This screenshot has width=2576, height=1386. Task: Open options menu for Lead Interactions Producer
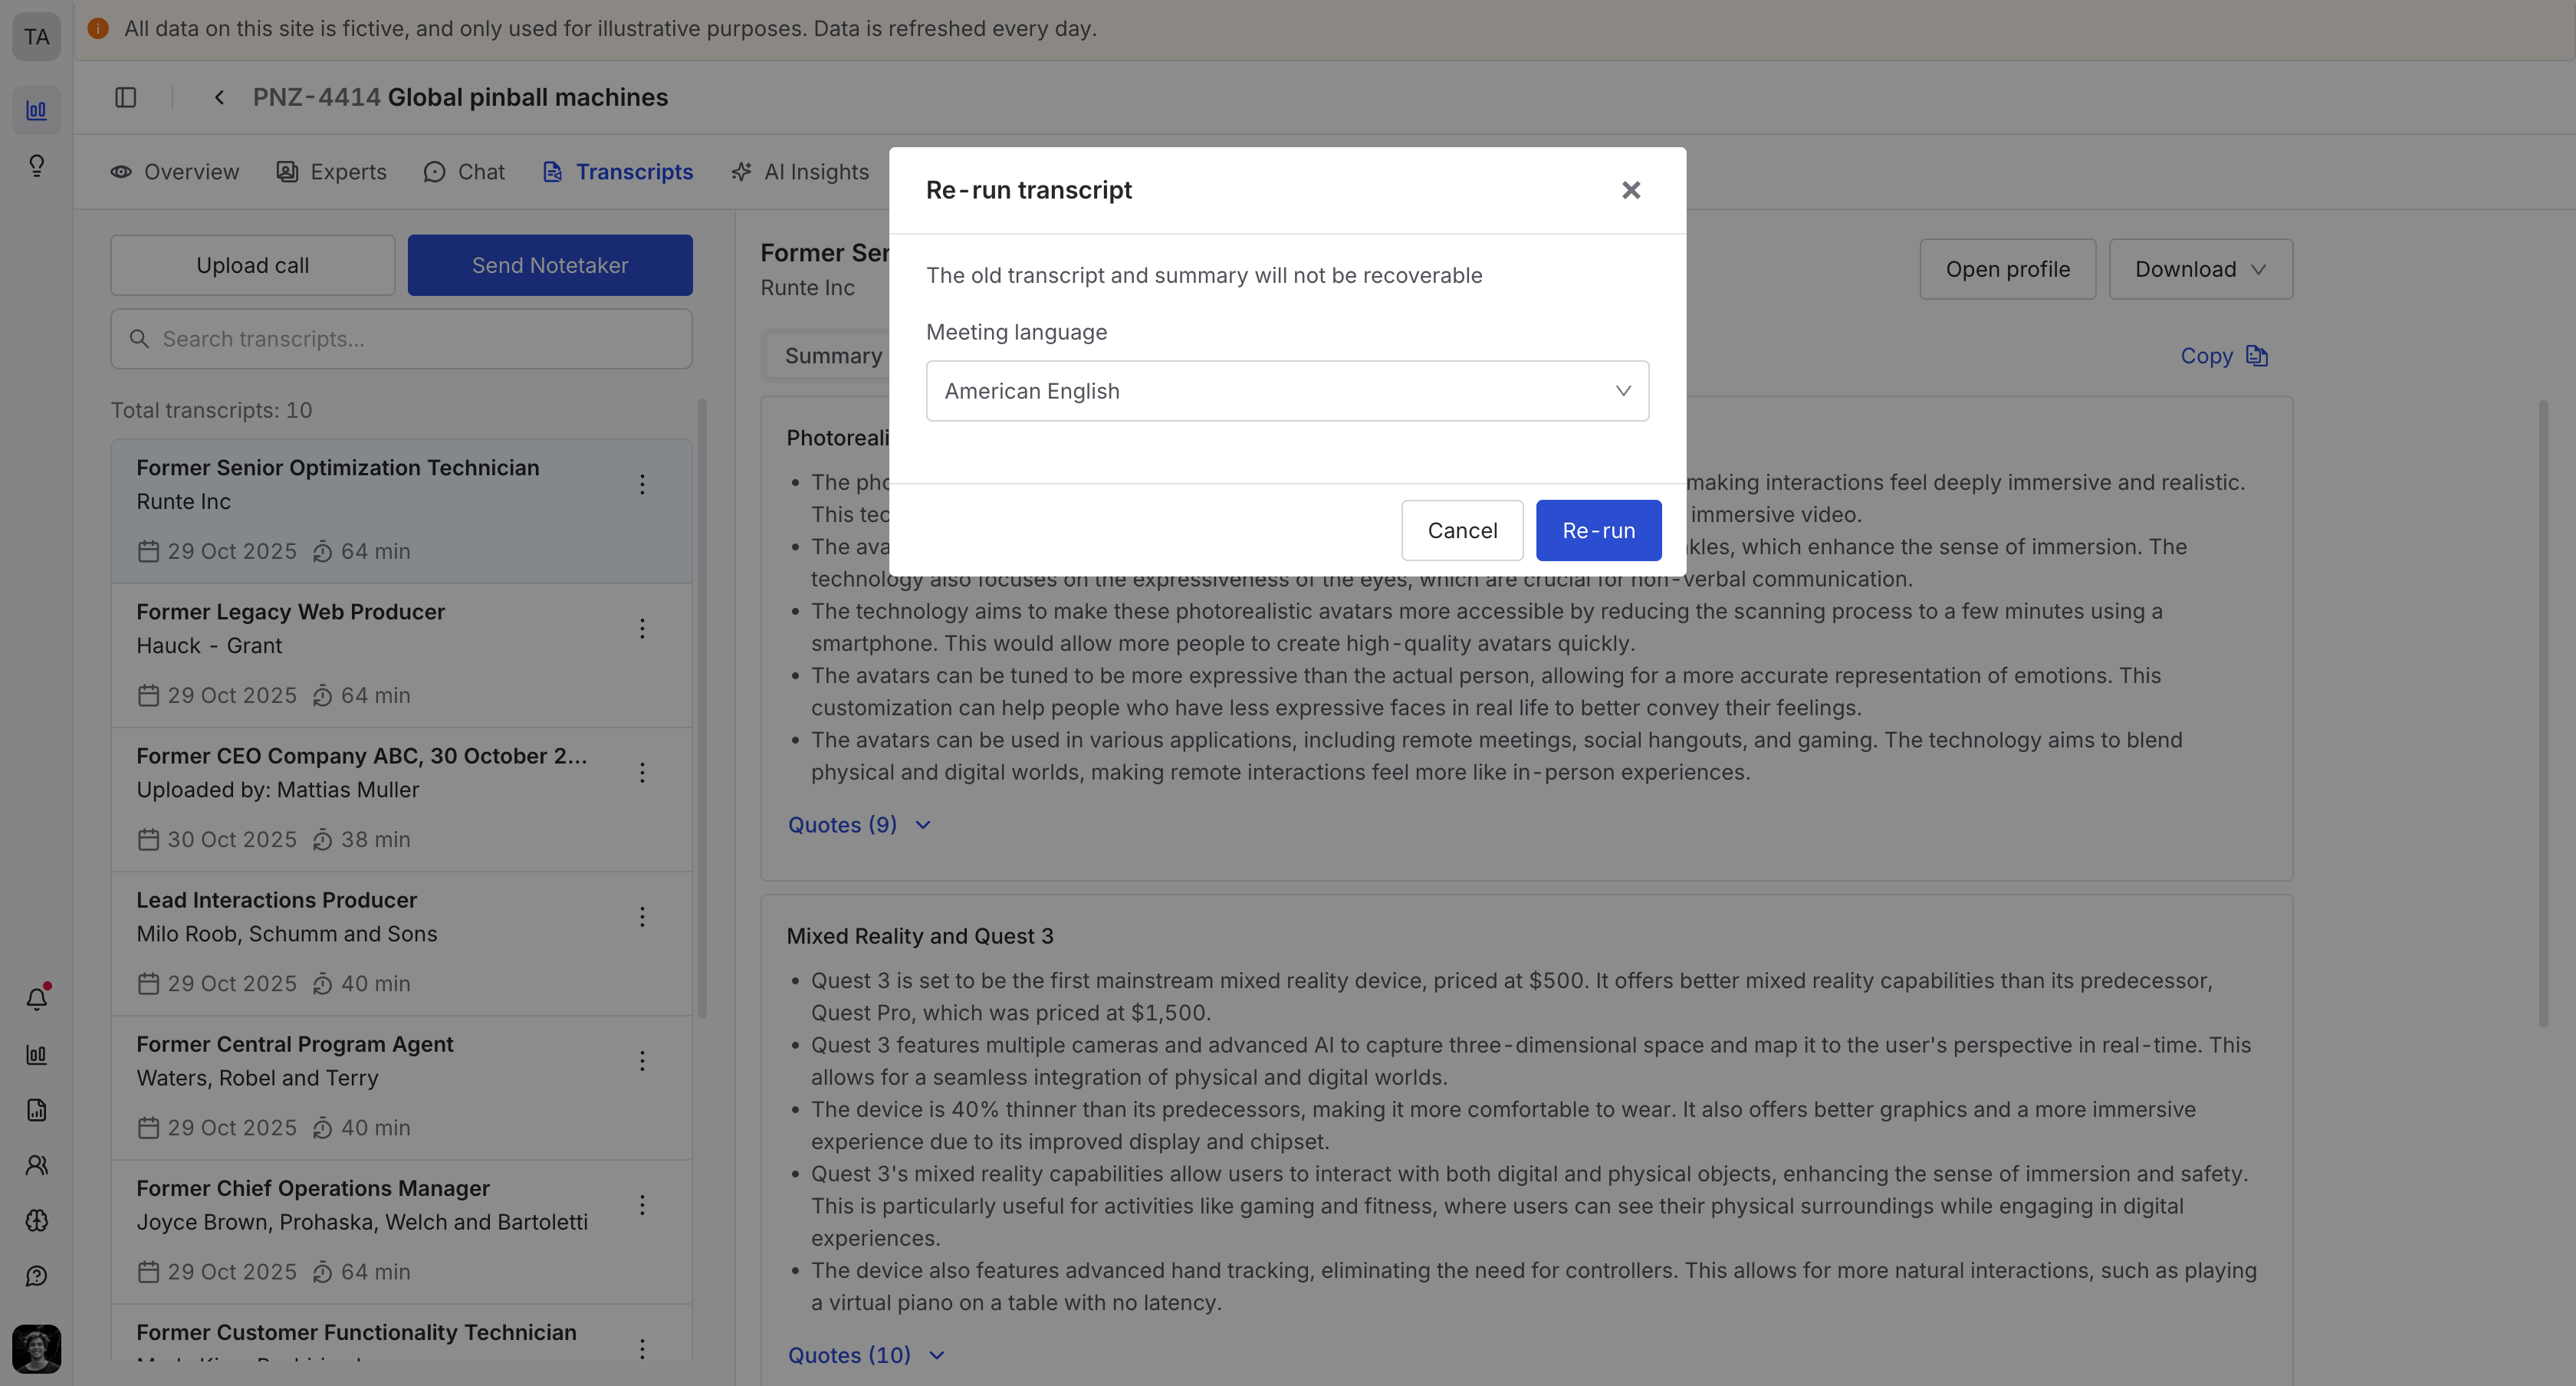click(642, 917)
